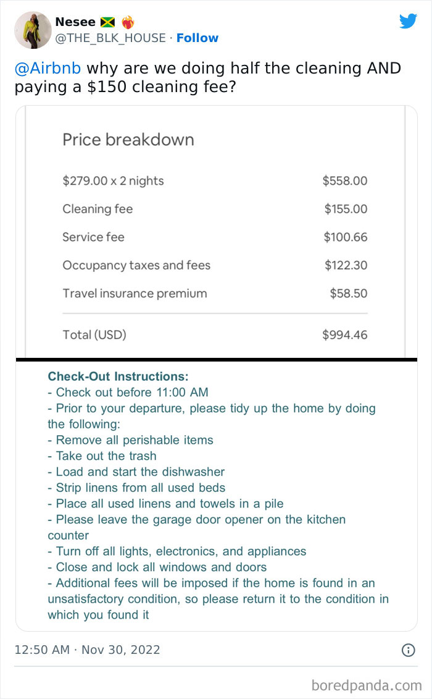Click the Twitter bird logo

tap(408, 21)
